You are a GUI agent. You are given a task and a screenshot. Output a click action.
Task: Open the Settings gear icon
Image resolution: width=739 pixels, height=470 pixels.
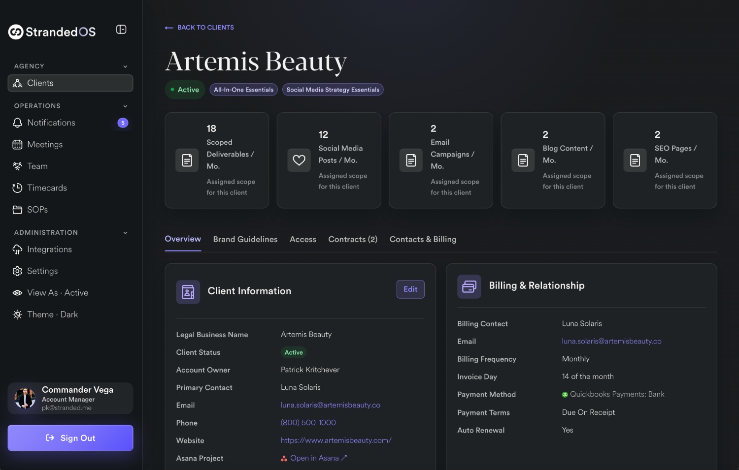pyautogui.click(x=17, y=271)
